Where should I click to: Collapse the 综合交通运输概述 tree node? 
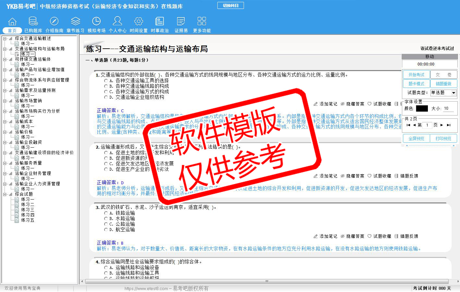(x=5, y=38)
